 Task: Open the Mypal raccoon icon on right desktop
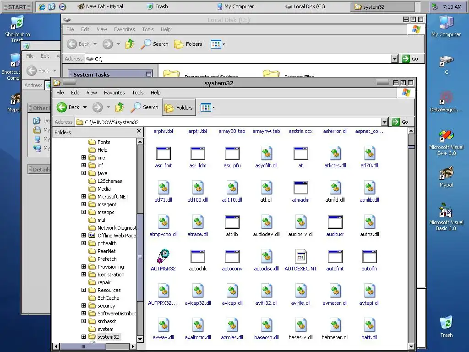446,176
